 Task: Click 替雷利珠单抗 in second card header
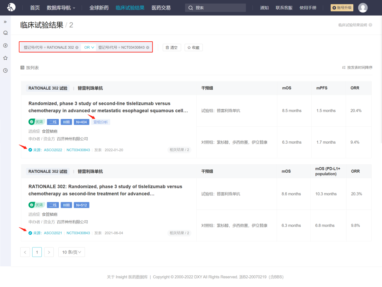click(x=90, y=172)
